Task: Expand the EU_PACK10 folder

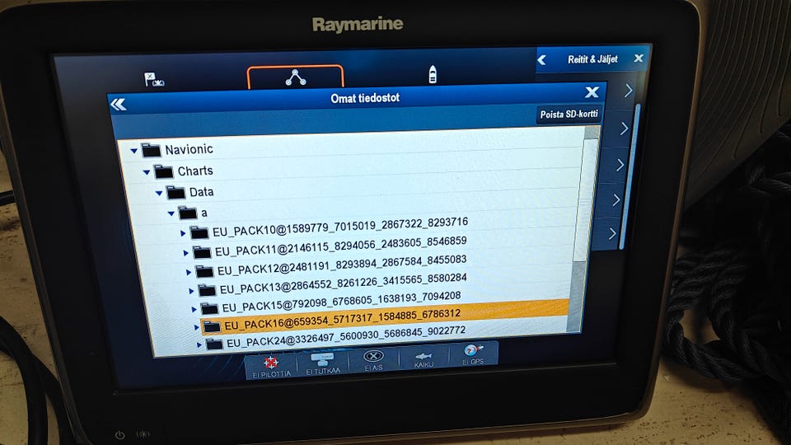Action: (x=183, y=233)
